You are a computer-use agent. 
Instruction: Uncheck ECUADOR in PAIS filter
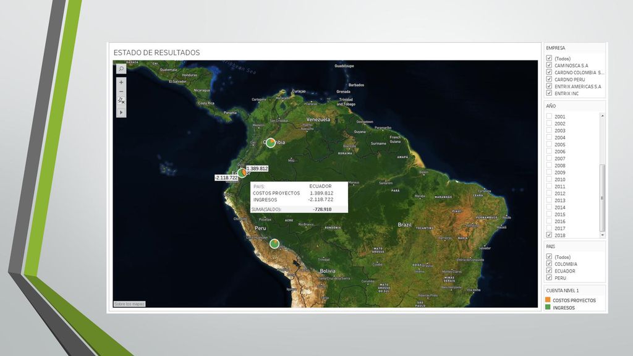[549, 271]
